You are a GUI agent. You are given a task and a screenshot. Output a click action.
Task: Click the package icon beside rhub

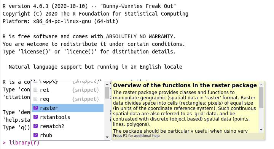[36, 135]
